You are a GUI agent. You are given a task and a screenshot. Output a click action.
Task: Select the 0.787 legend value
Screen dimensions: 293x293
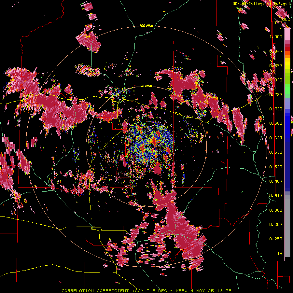[x=276, y=94]
